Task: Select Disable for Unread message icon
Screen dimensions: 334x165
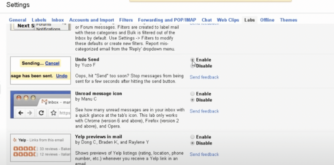Action: (192, 100)
